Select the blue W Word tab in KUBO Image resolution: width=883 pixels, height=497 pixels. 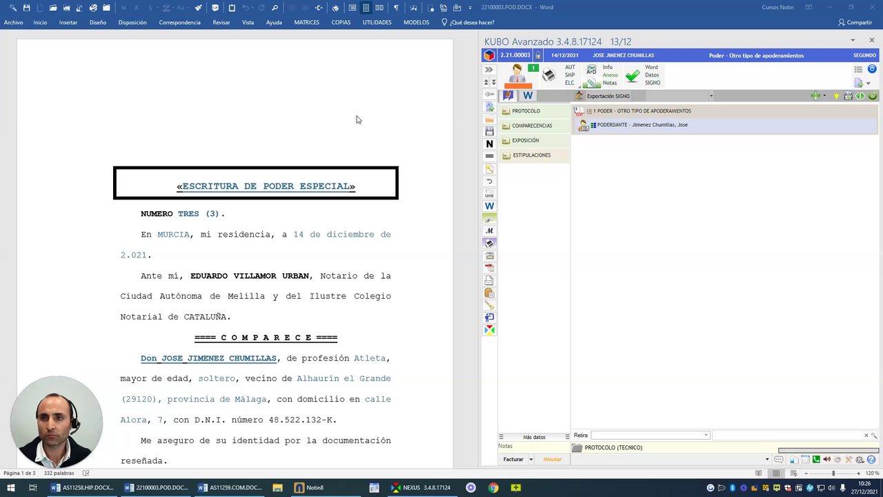528,96
